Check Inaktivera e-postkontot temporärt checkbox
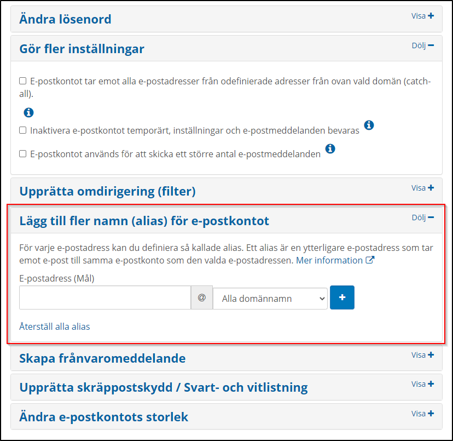This screenshot has height=441, width=453. [x=23, y=130]
